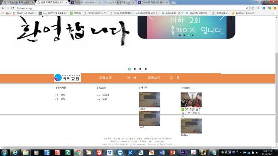Open PowerPoint from the taskbar
Image resolution: width=278 pixels, height=156 pixels.
tap(172, 153)
